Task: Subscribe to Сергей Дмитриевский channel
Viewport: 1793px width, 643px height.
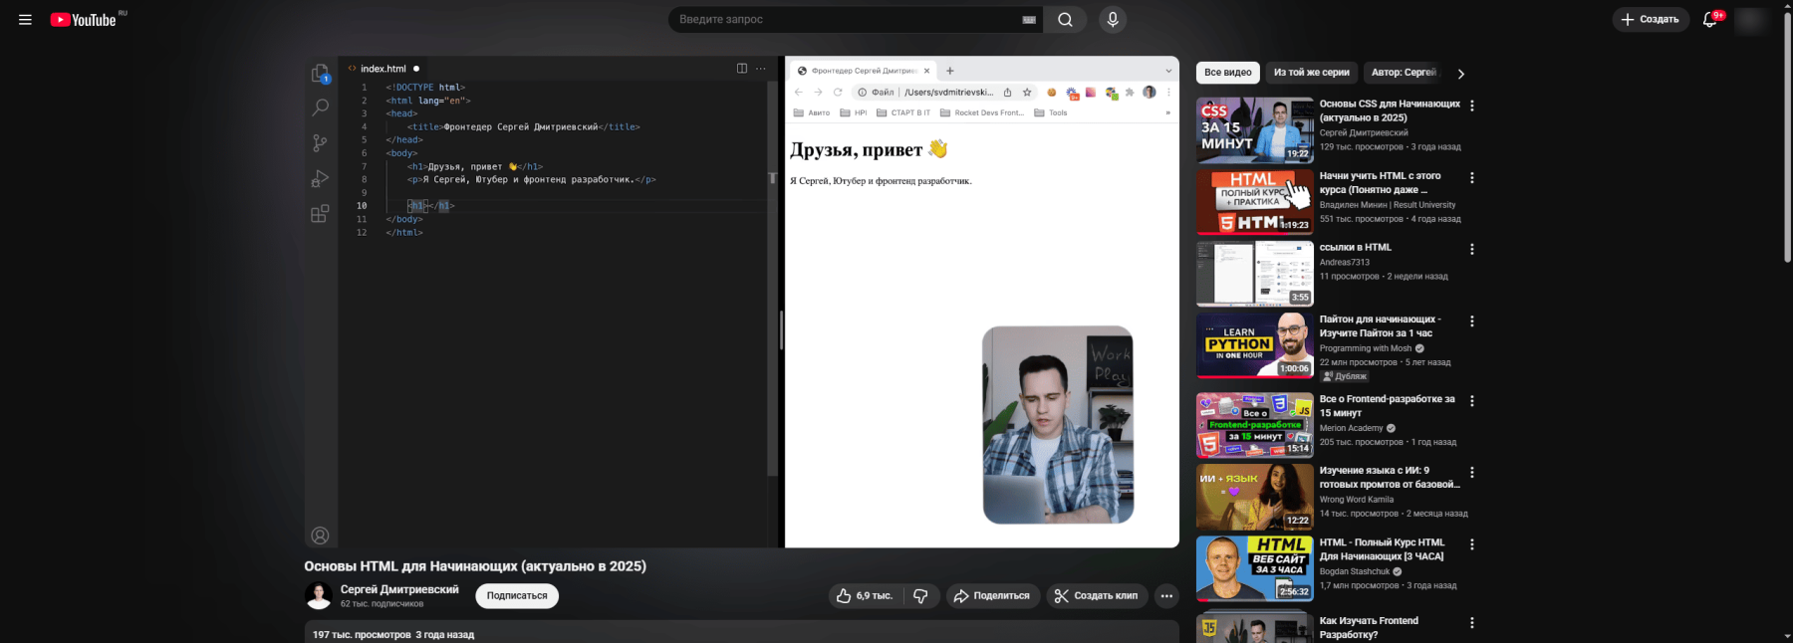Action: (x=517, y=596)
